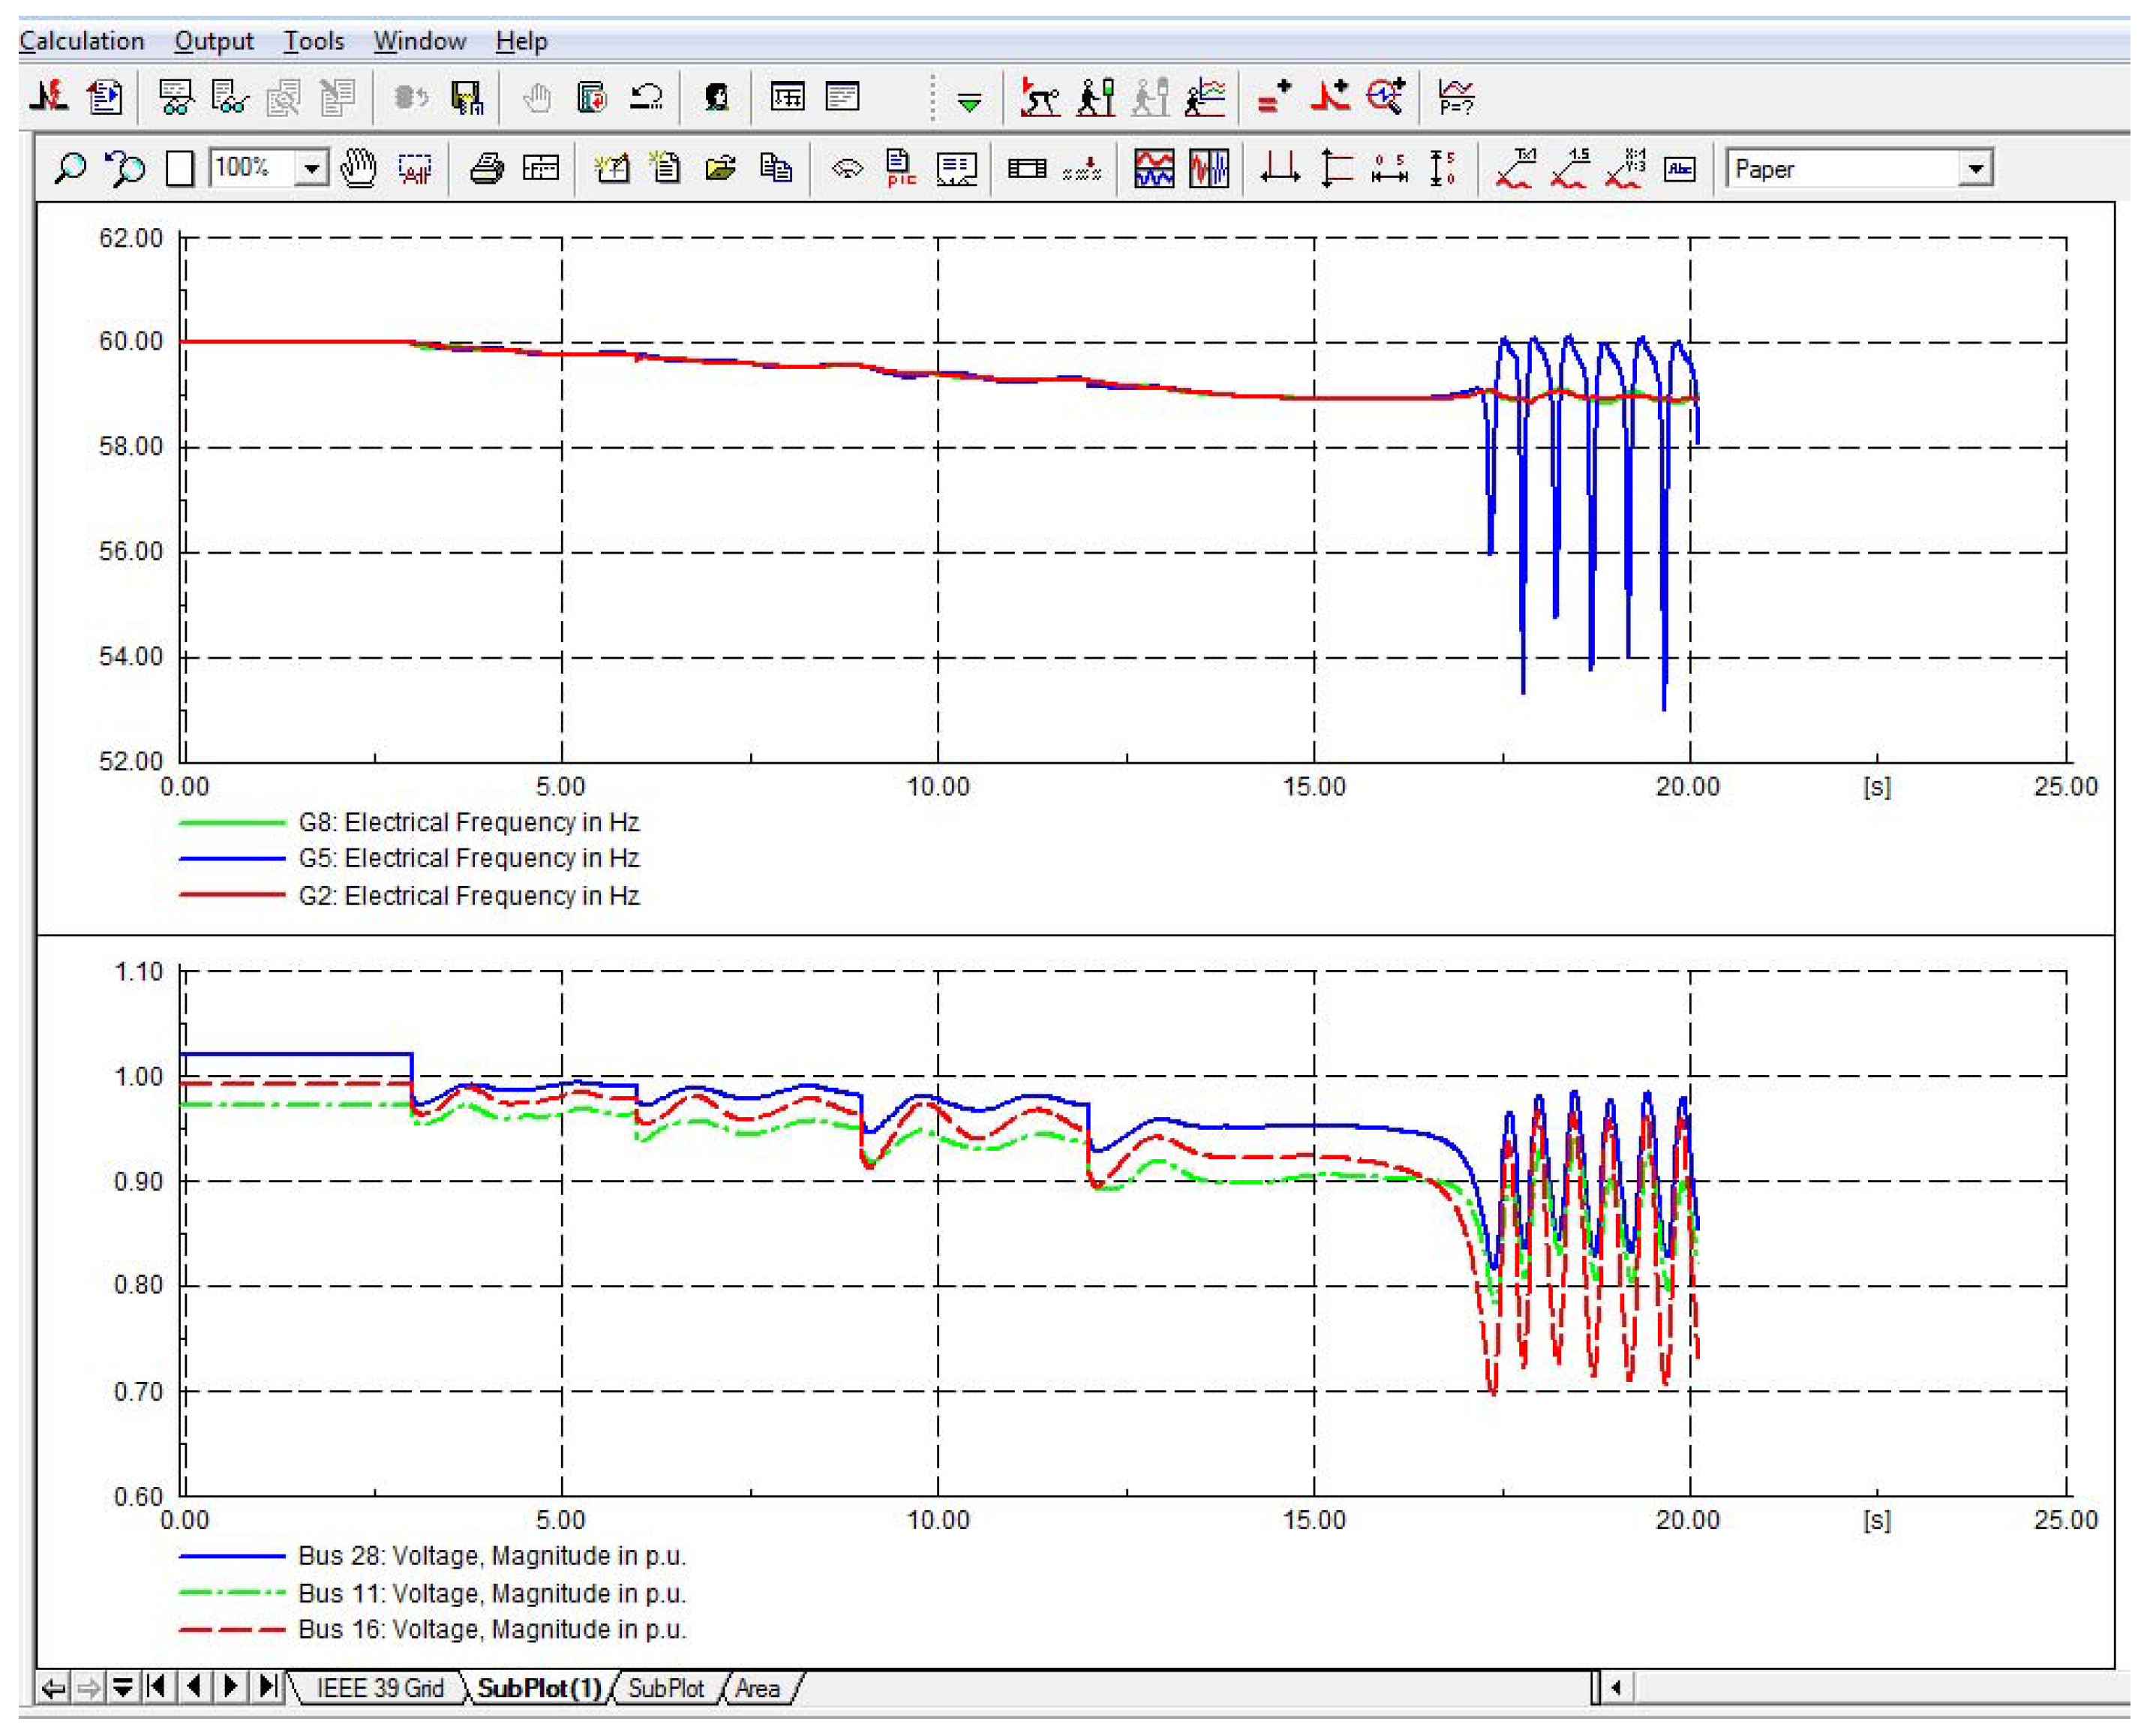Click the running figure calculate initial conditions icon
The height and width of the screenshot is (1736, 2153).
[1040, 97]
